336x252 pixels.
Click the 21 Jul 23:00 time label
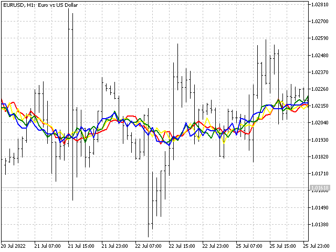pos(114,246)
